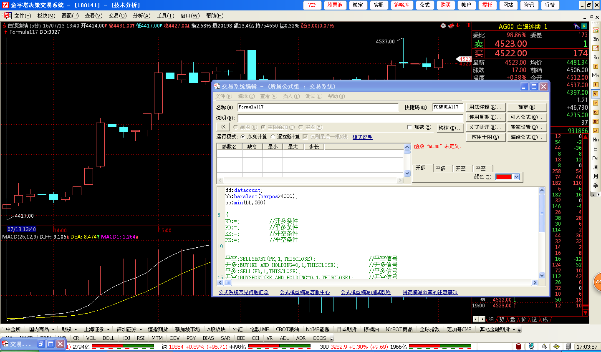
Task: Enable the 加密 checkbox
Action: (409, 127)
